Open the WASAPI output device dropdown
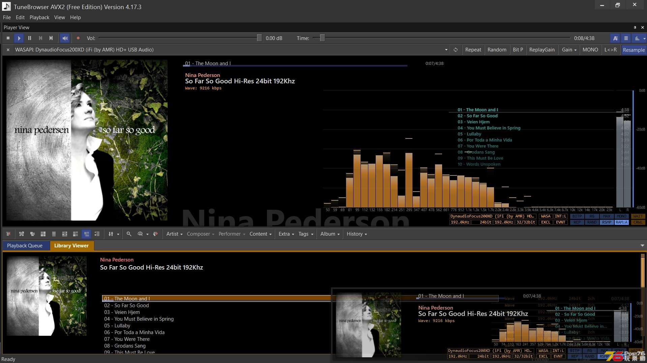 446,50
